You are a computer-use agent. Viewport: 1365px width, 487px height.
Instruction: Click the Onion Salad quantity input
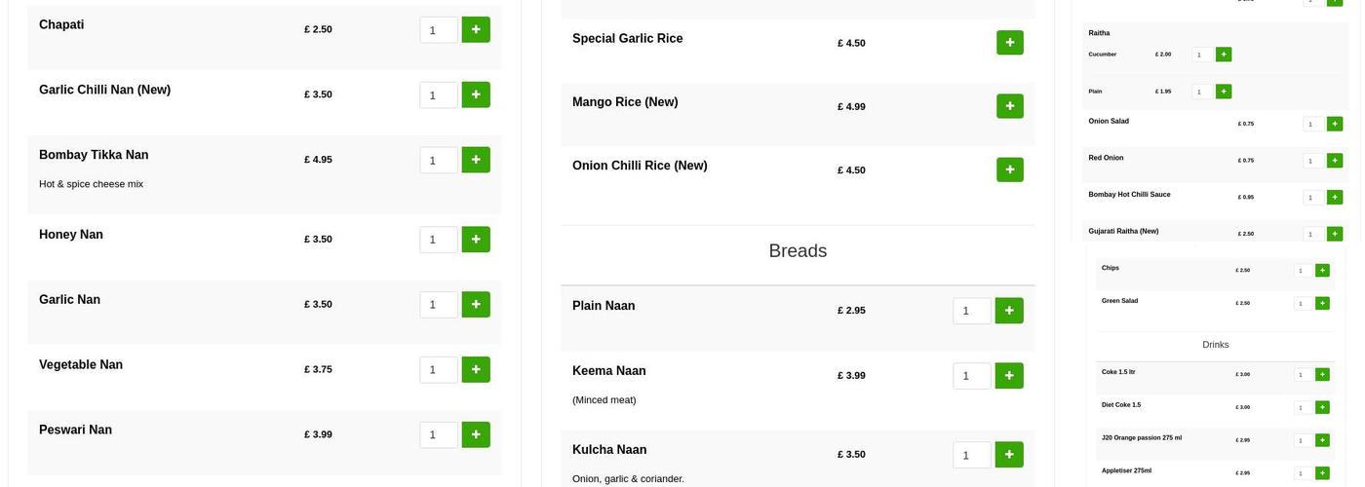click(1313, 125)
